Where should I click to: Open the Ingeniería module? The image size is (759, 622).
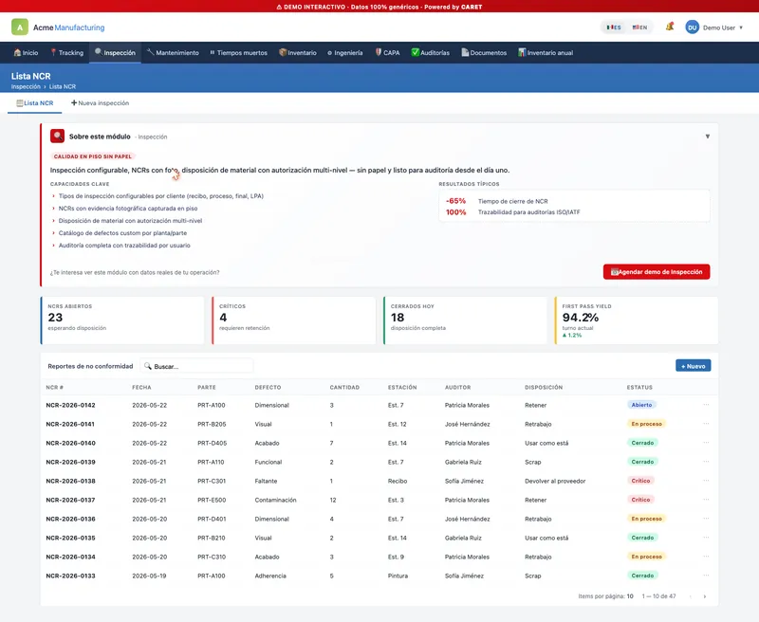(344, 53)
